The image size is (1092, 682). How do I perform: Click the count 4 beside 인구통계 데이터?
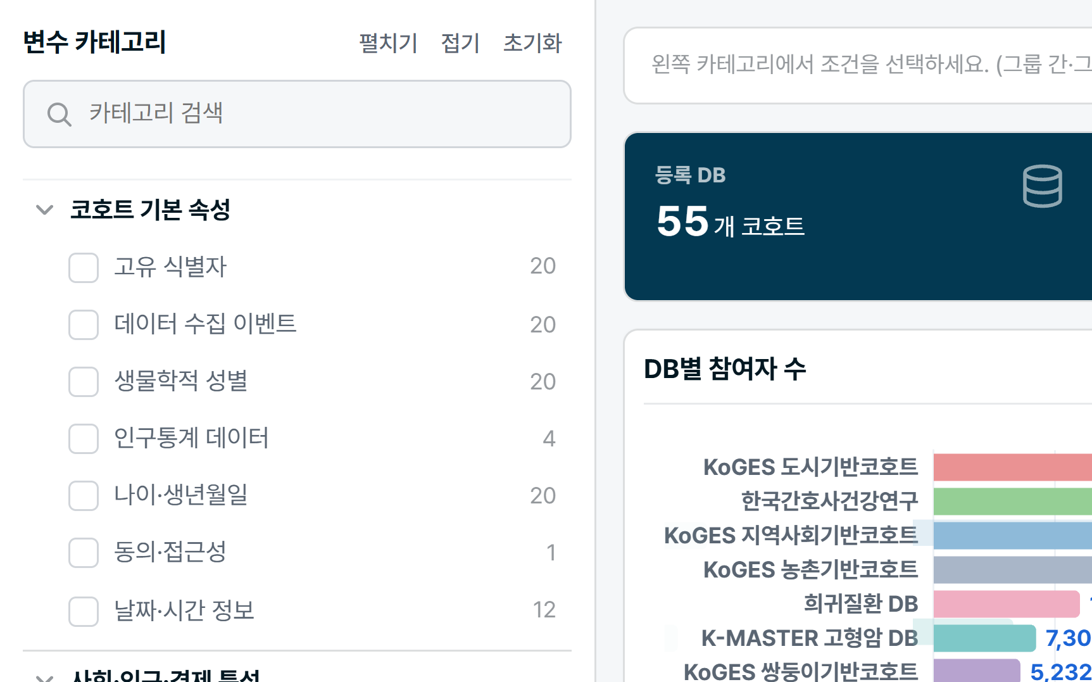(549, 439)
